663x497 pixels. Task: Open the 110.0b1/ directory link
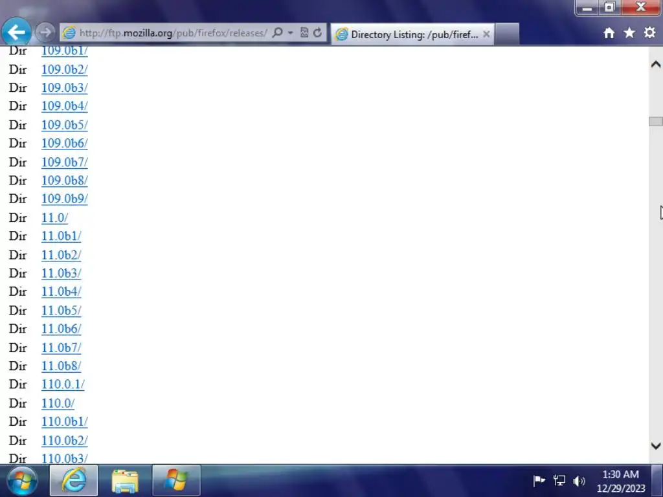64,421
